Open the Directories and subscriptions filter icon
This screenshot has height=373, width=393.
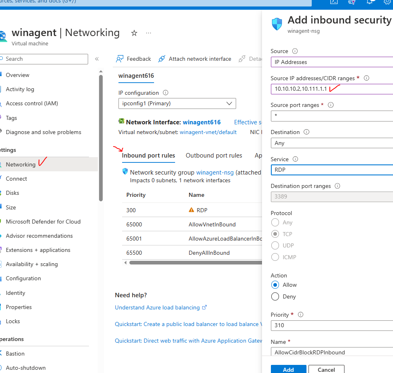click(x=352, y=2)
